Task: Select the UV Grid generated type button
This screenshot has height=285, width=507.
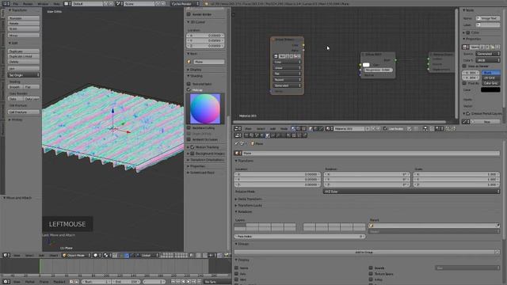Action: point(491,78)
